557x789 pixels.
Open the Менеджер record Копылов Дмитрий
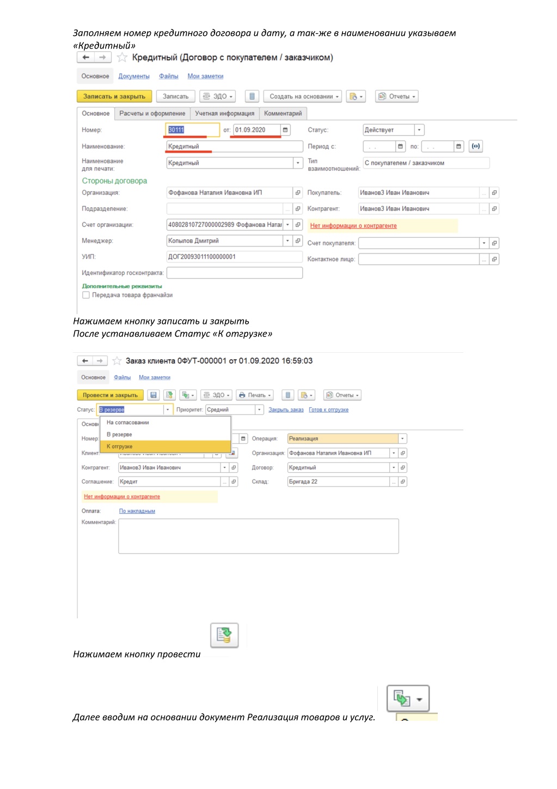[298, 240]
